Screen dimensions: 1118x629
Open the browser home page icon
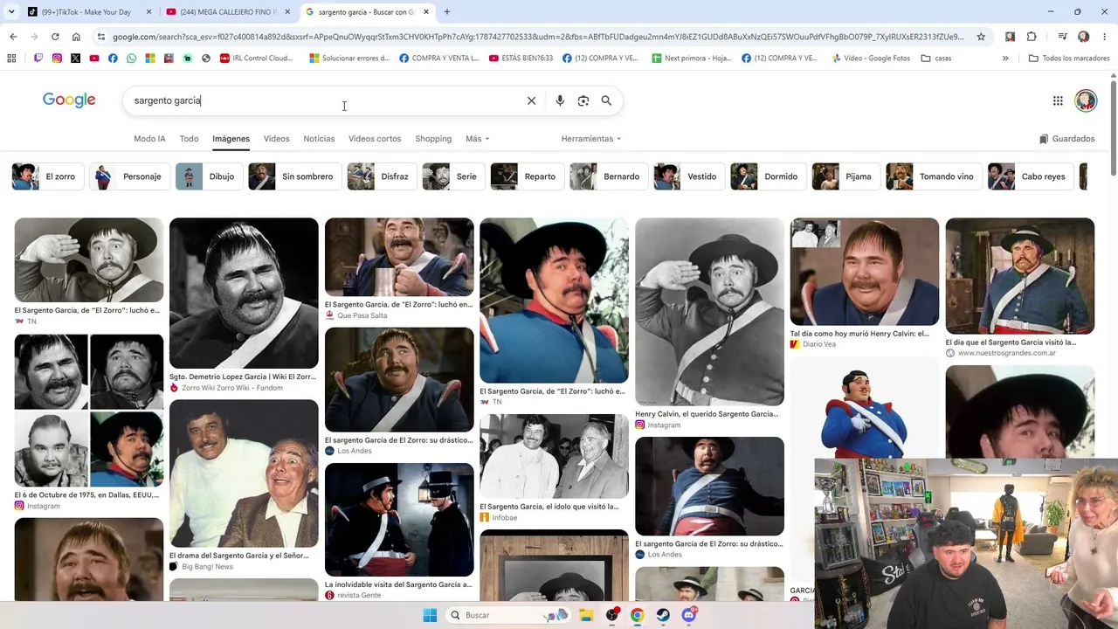(76, 37)
